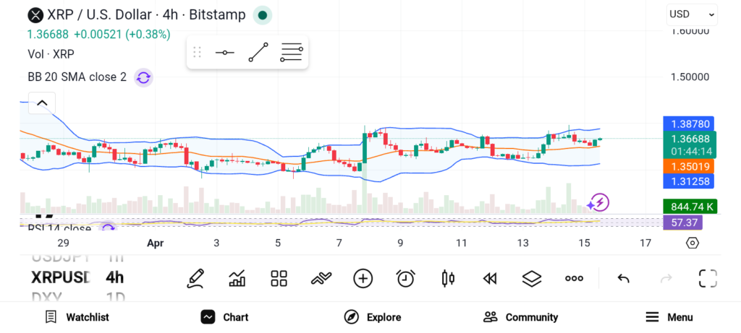Image resolution: width=741 pixels, height=333 pixels.
Task: Open the layout grid templates icon
Action: 279,278
